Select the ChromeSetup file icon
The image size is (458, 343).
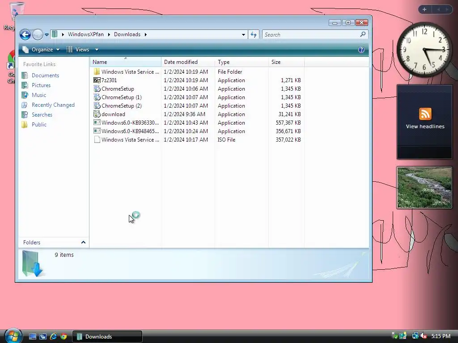[97, 89]
